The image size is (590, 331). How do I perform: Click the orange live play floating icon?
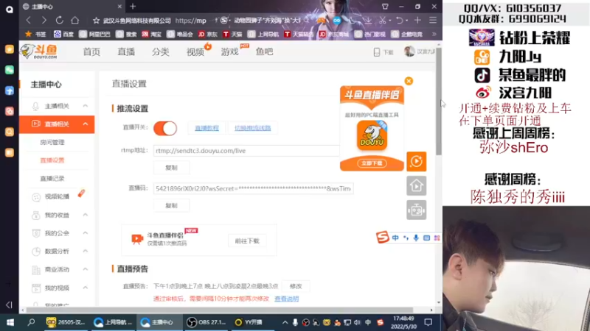416,161
